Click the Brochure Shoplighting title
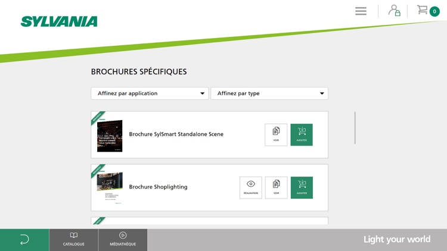Image resolution: width=447 pixels, height=251 pixels. 158,187
